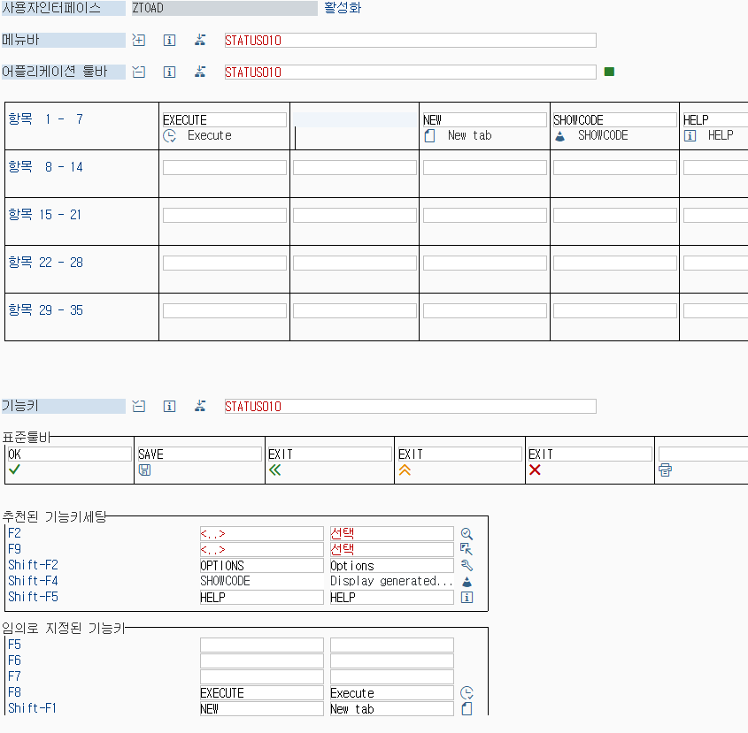The height and width of the screenshot is (733, 748).
Task: Click the Shift-F4 key label
Action: 33,582
